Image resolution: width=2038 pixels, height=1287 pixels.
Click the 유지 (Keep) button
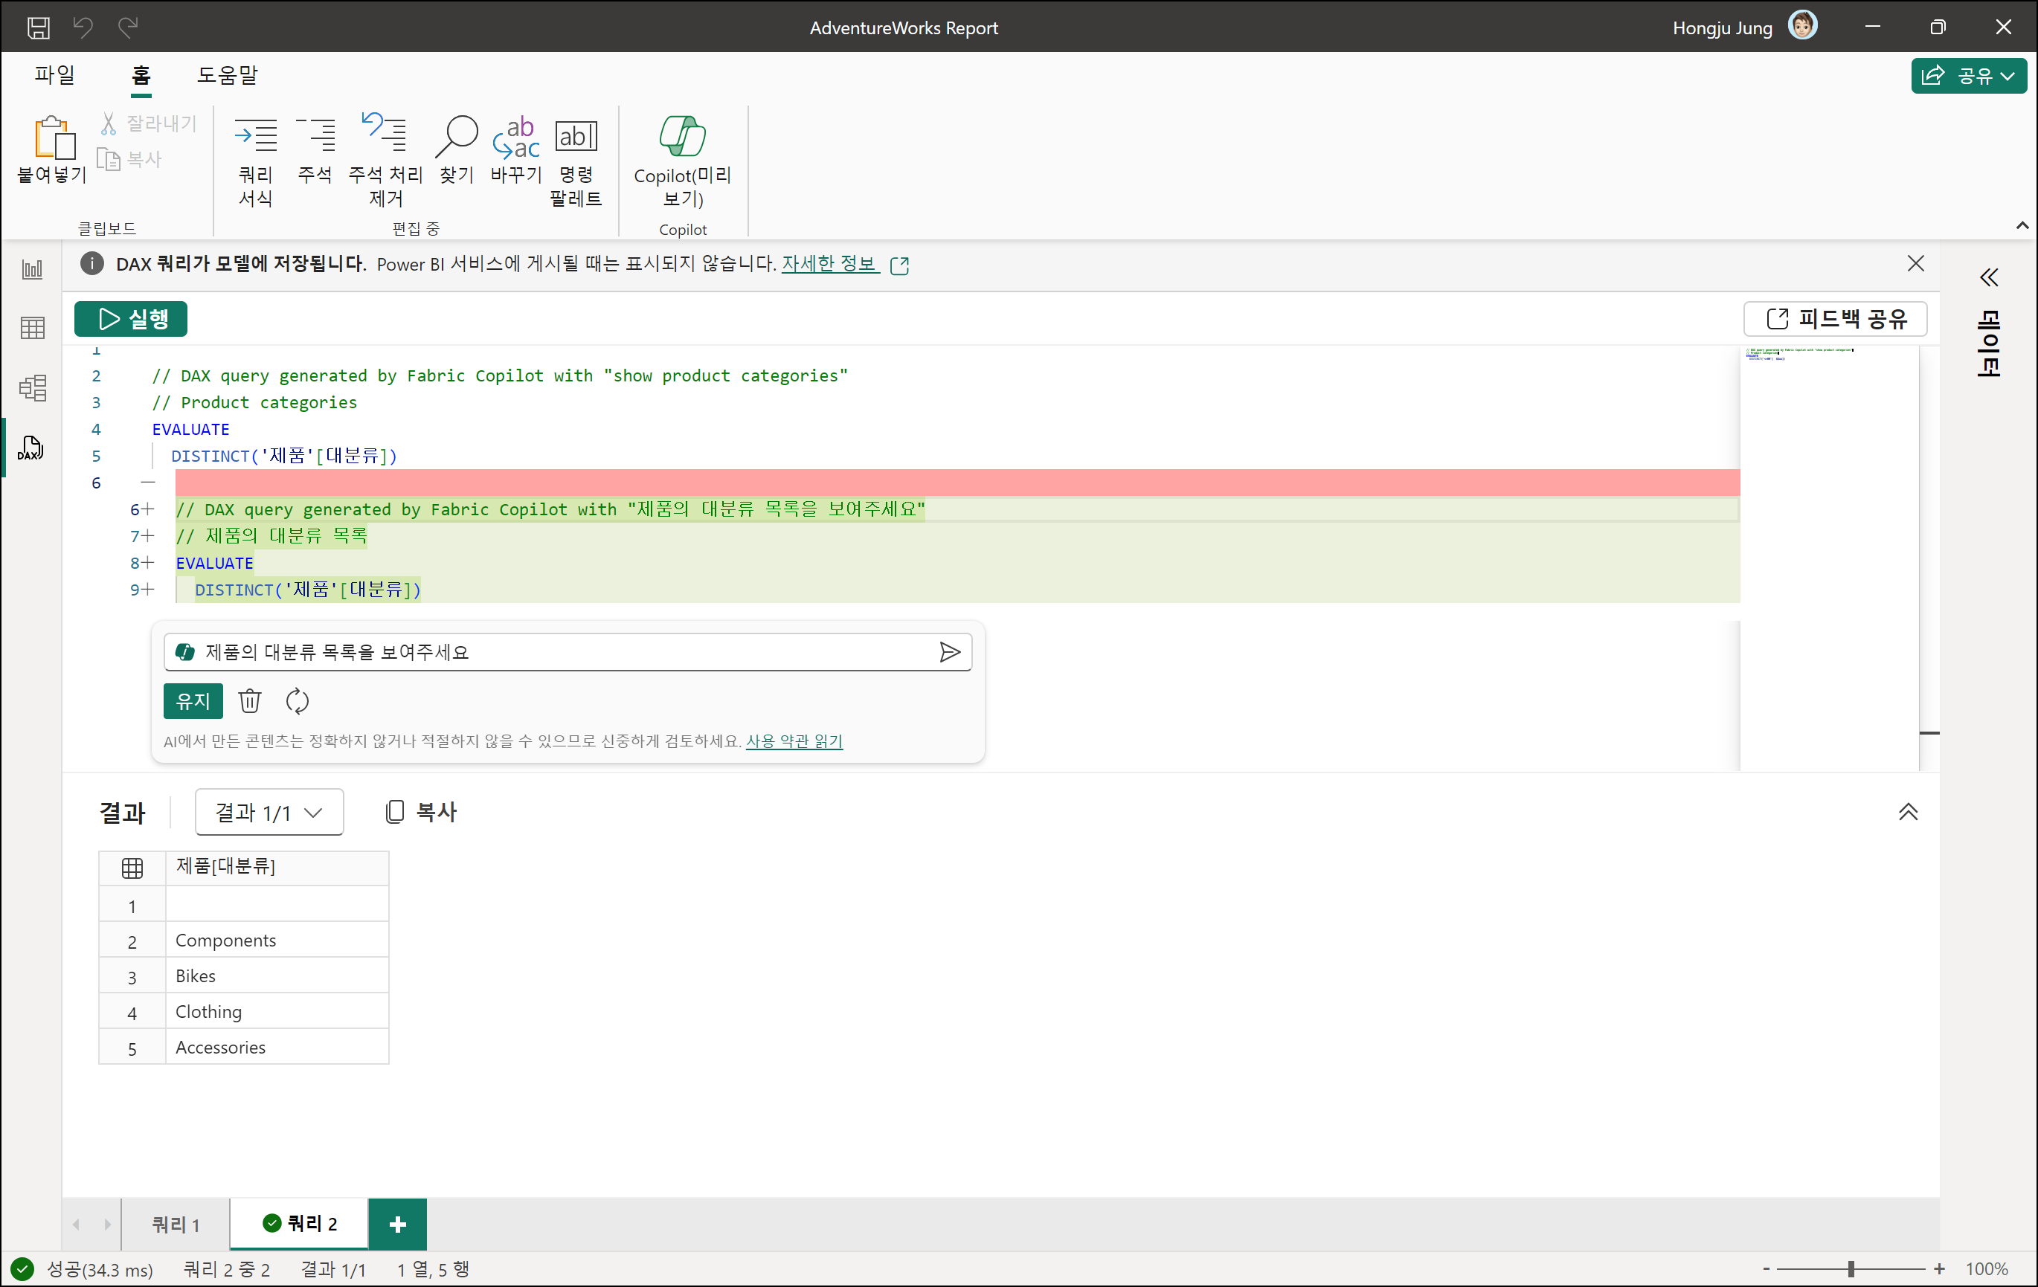193,700
